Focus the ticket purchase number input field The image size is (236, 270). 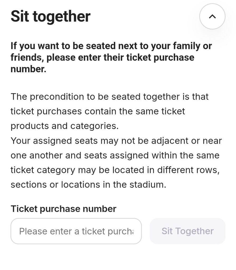point(76,231)
